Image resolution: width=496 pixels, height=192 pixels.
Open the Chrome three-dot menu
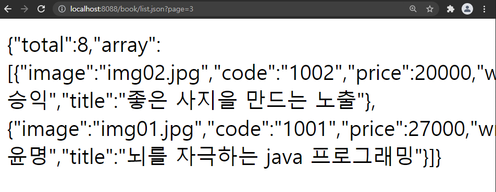[x=485, y=9]
